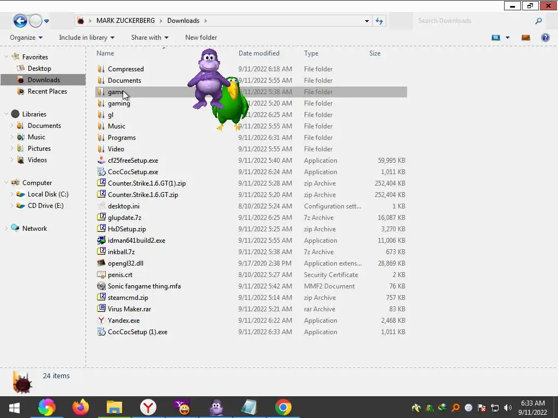Collapse the Favorites group

[6, 57]
